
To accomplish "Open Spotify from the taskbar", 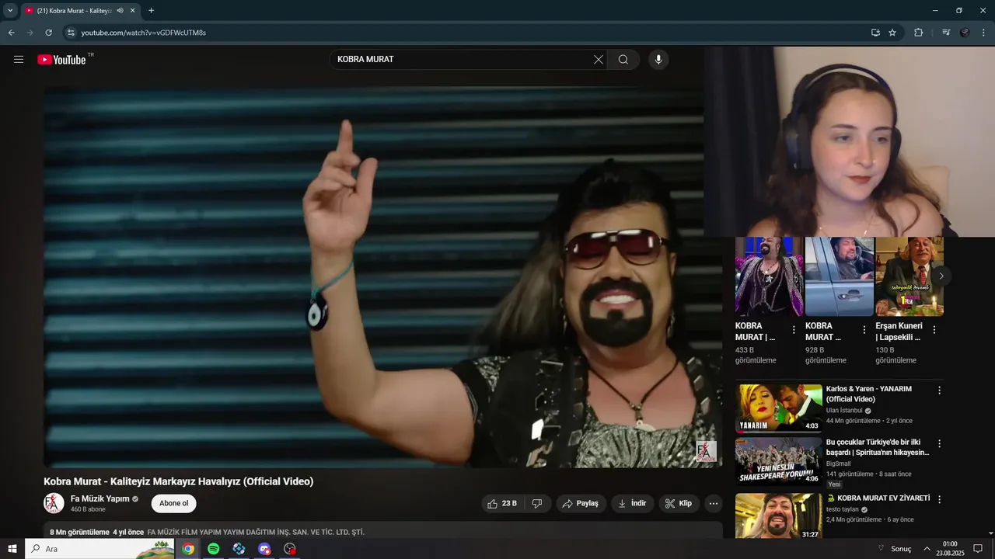I will tap(214, 549).
